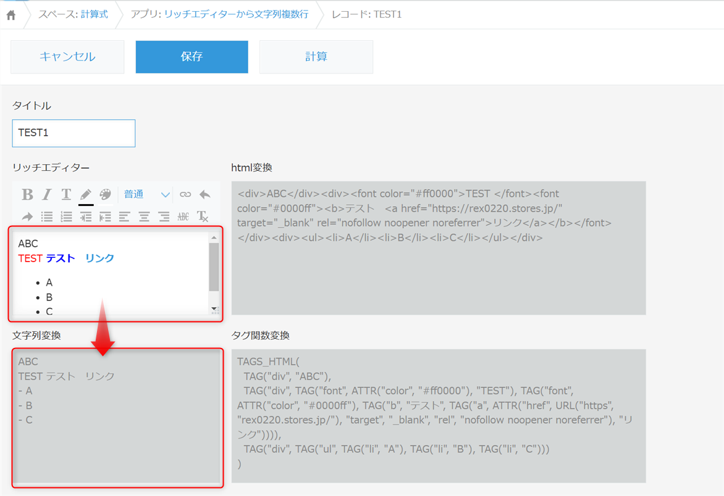Click the タグ関数変換 field label
724x496 pixels.
pos(261,336)
